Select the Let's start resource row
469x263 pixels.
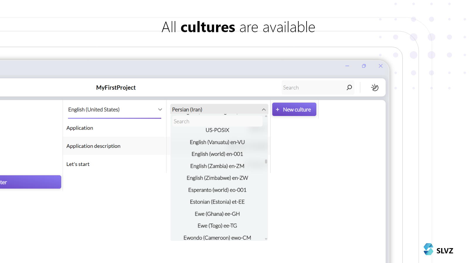pos(115,164)
